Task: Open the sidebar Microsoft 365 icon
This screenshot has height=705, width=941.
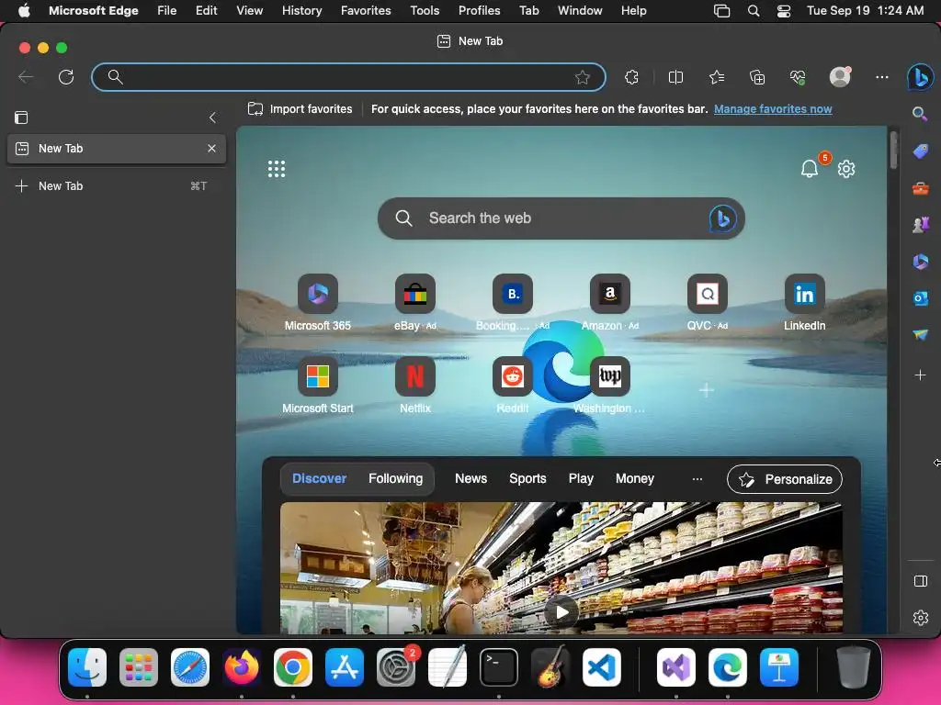Action: point(921,262)
